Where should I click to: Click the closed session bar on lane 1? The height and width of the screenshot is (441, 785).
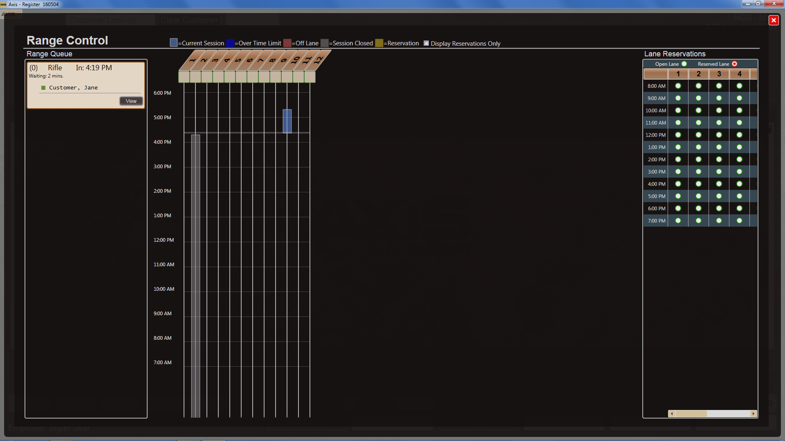(x=195, y=276)
